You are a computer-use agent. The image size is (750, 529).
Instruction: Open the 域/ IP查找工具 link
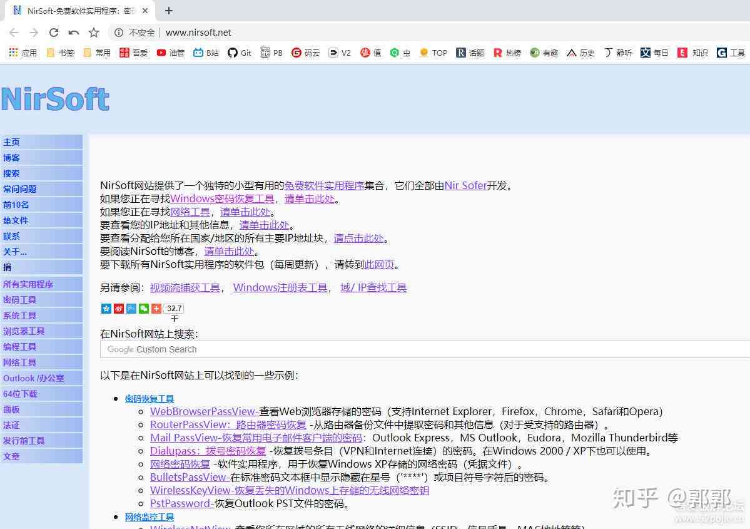[373, 288]
